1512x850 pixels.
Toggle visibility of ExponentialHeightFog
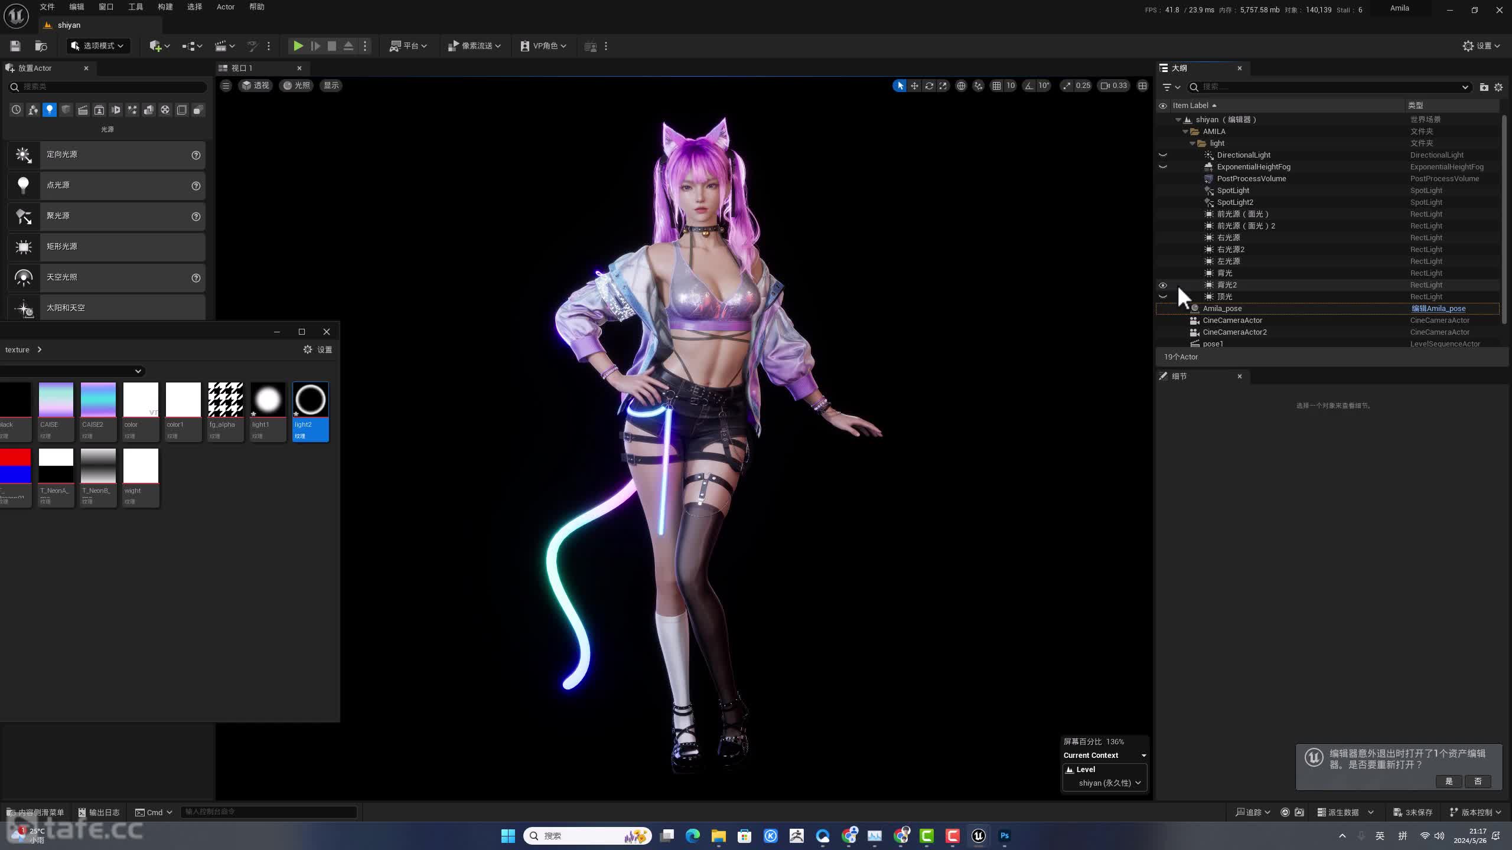[x=1163, y=167]
